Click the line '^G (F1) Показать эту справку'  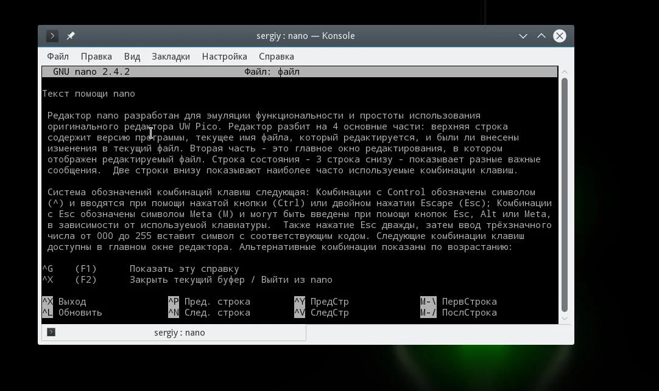(140, 269)
